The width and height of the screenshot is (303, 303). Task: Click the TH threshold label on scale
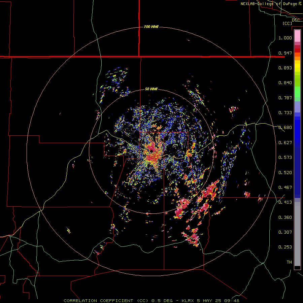289,262
